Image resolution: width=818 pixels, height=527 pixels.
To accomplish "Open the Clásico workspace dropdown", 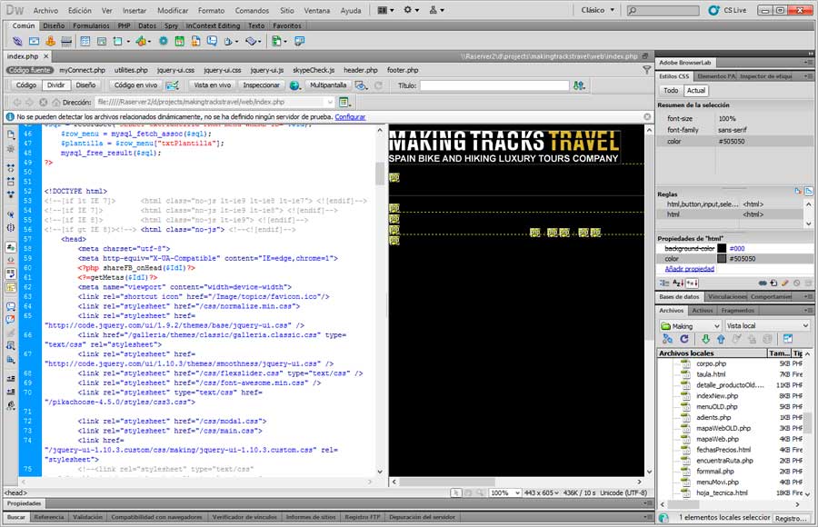I will pos(598,10).
